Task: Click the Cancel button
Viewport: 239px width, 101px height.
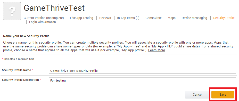Action: click(x=197, y=95)
